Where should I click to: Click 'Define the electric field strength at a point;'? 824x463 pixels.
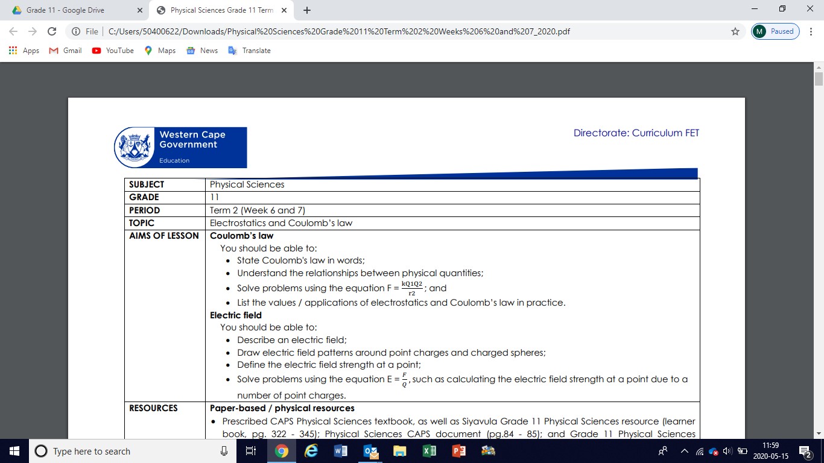click(329, 365)
